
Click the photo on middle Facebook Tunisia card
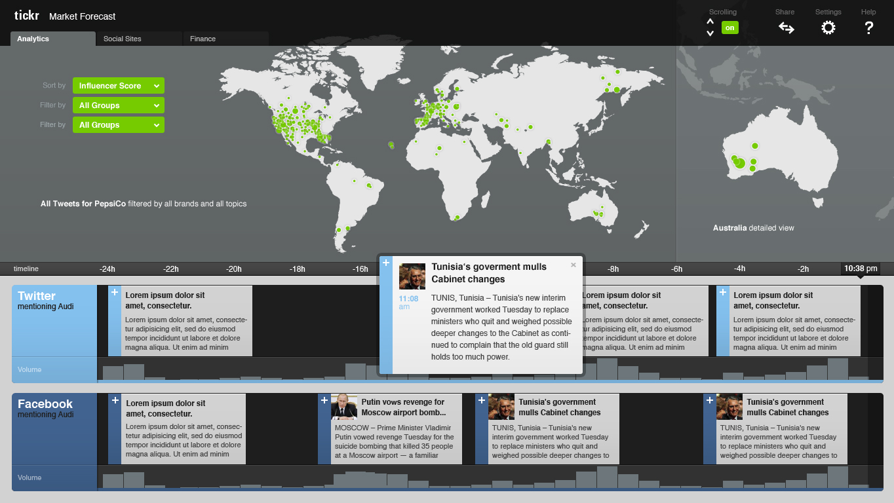(501, 407)
